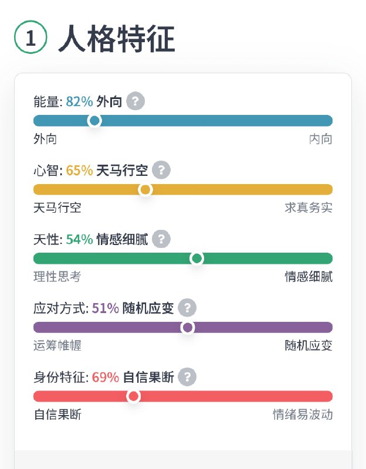Open the question mark next to 身份特征
Screen dimensions: 366x469
[187, 378]
